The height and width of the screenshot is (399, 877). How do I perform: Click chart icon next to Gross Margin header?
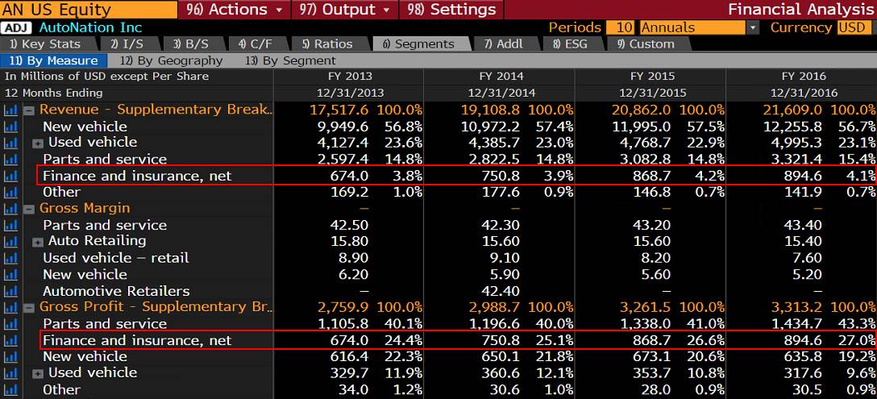pos(10,209)
